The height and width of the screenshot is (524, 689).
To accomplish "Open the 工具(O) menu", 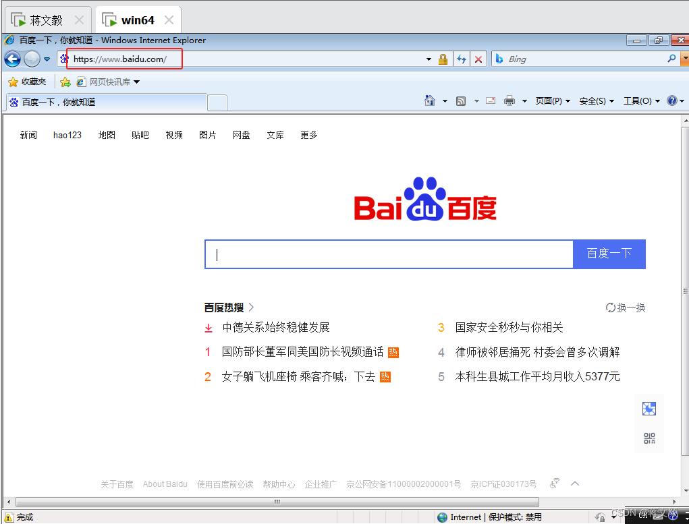I will point(642,101).
